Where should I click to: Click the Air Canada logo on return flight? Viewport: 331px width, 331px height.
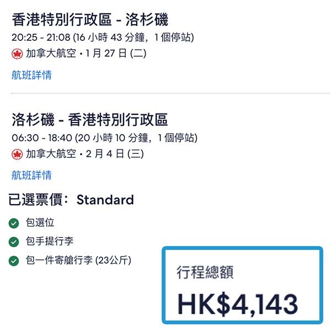click(17, 154)
